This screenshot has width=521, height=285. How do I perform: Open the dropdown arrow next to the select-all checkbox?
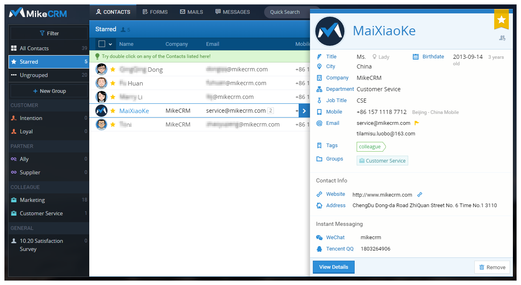[110, 44]
